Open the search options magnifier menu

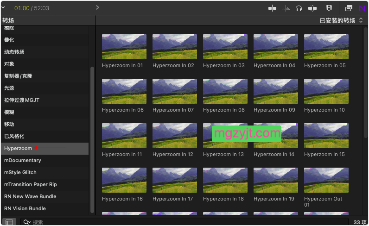tap(27, 222)
